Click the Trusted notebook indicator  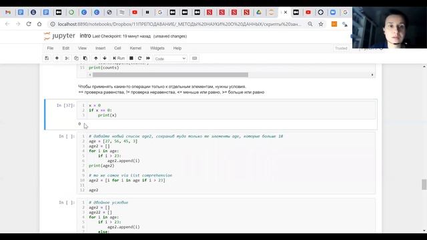click(341, 48)
